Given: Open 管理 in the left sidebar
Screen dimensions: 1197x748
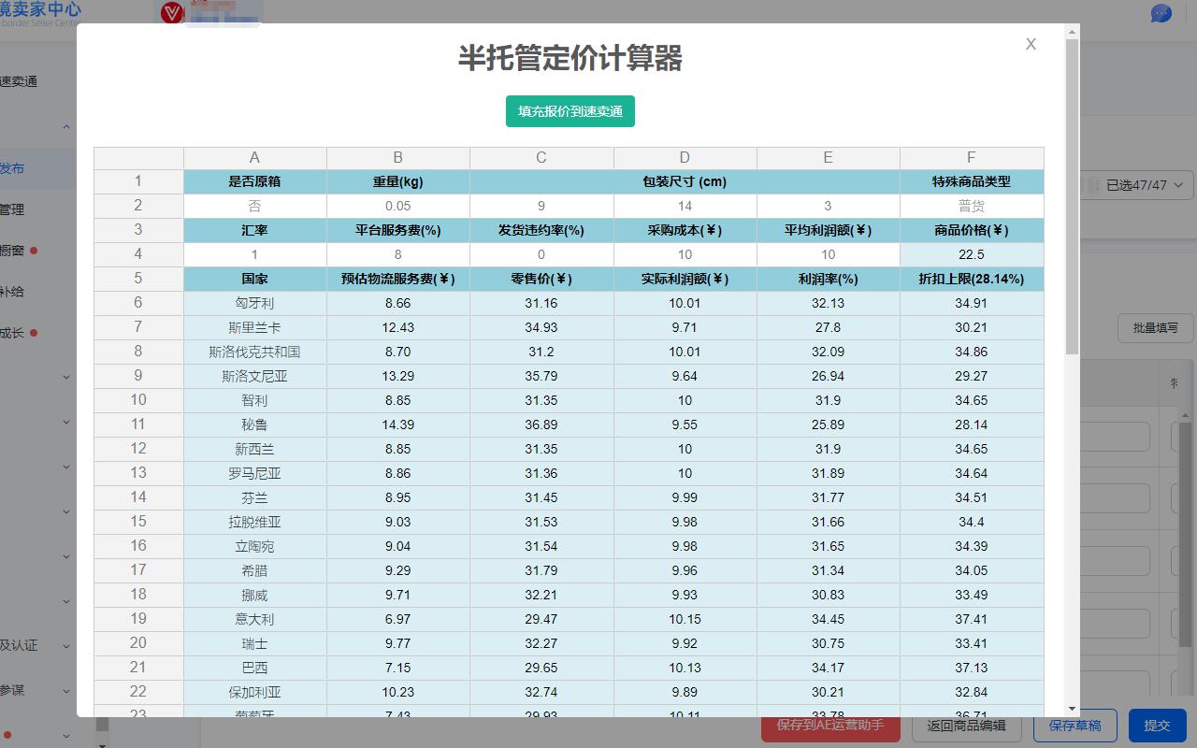Looking at the screenshot, I should (x=12, y=209).
